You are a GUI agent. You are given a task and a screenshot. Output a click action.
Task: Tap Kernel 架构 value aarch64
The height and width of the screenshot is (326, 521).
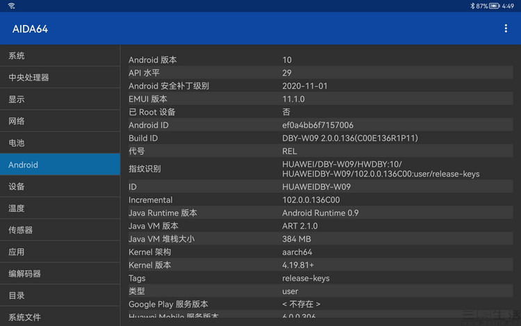pyautogui.click(x=297, y=252)
